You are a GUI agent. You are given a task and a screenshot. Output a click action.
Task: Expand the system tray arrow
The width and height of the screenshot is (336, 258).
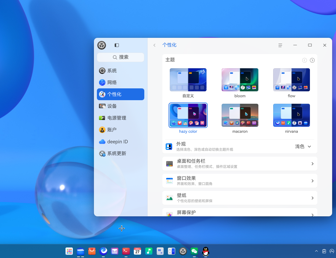coord(316,251)
